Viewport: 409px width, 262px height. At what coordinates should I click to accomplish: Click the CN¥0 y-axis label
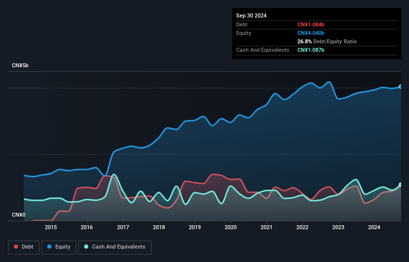coord(18,215)
